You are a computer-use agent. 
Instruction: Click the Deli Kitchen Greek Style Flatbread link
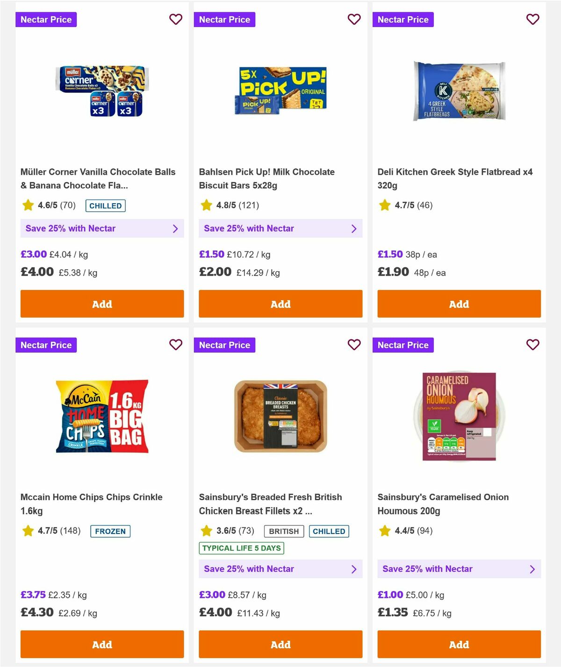click(455, 178)
